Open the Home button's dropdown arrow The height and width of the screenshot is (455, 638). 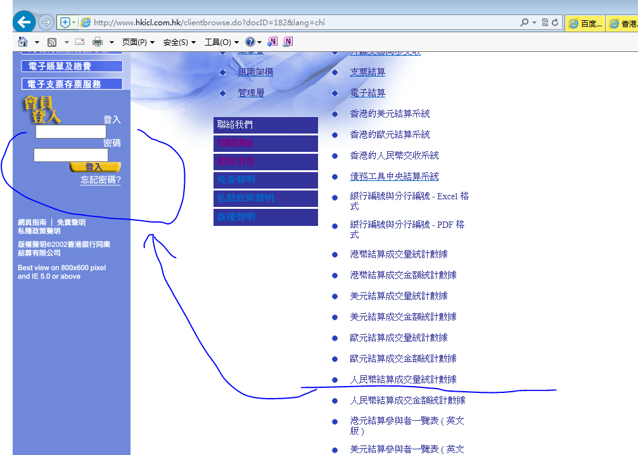pyautogui.click(x=37, y=42)
